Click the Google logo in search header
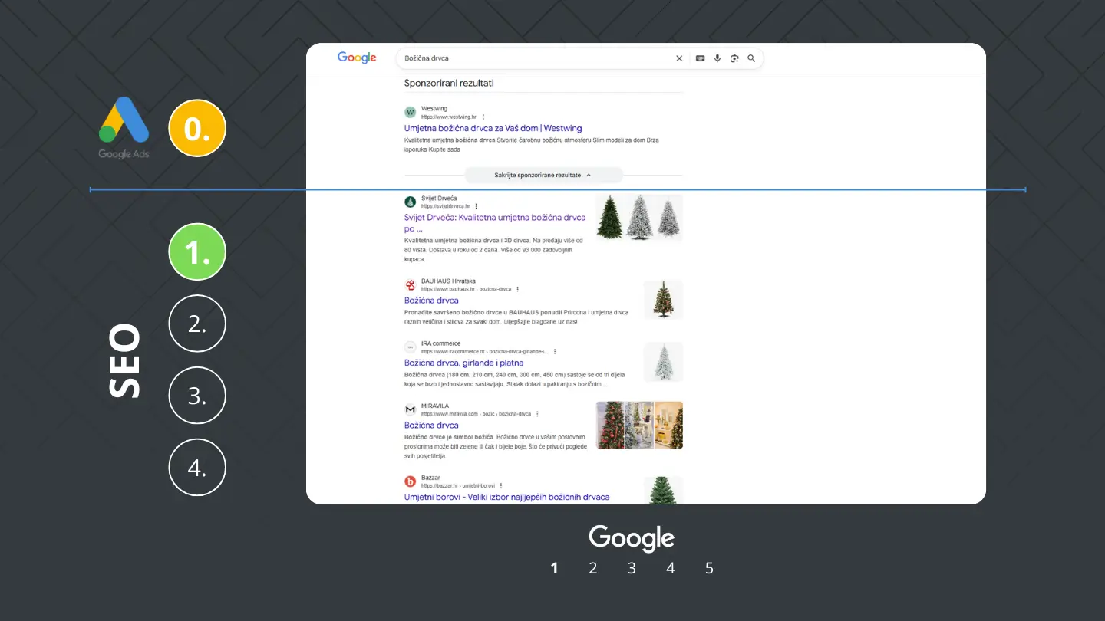 [357, 58]
